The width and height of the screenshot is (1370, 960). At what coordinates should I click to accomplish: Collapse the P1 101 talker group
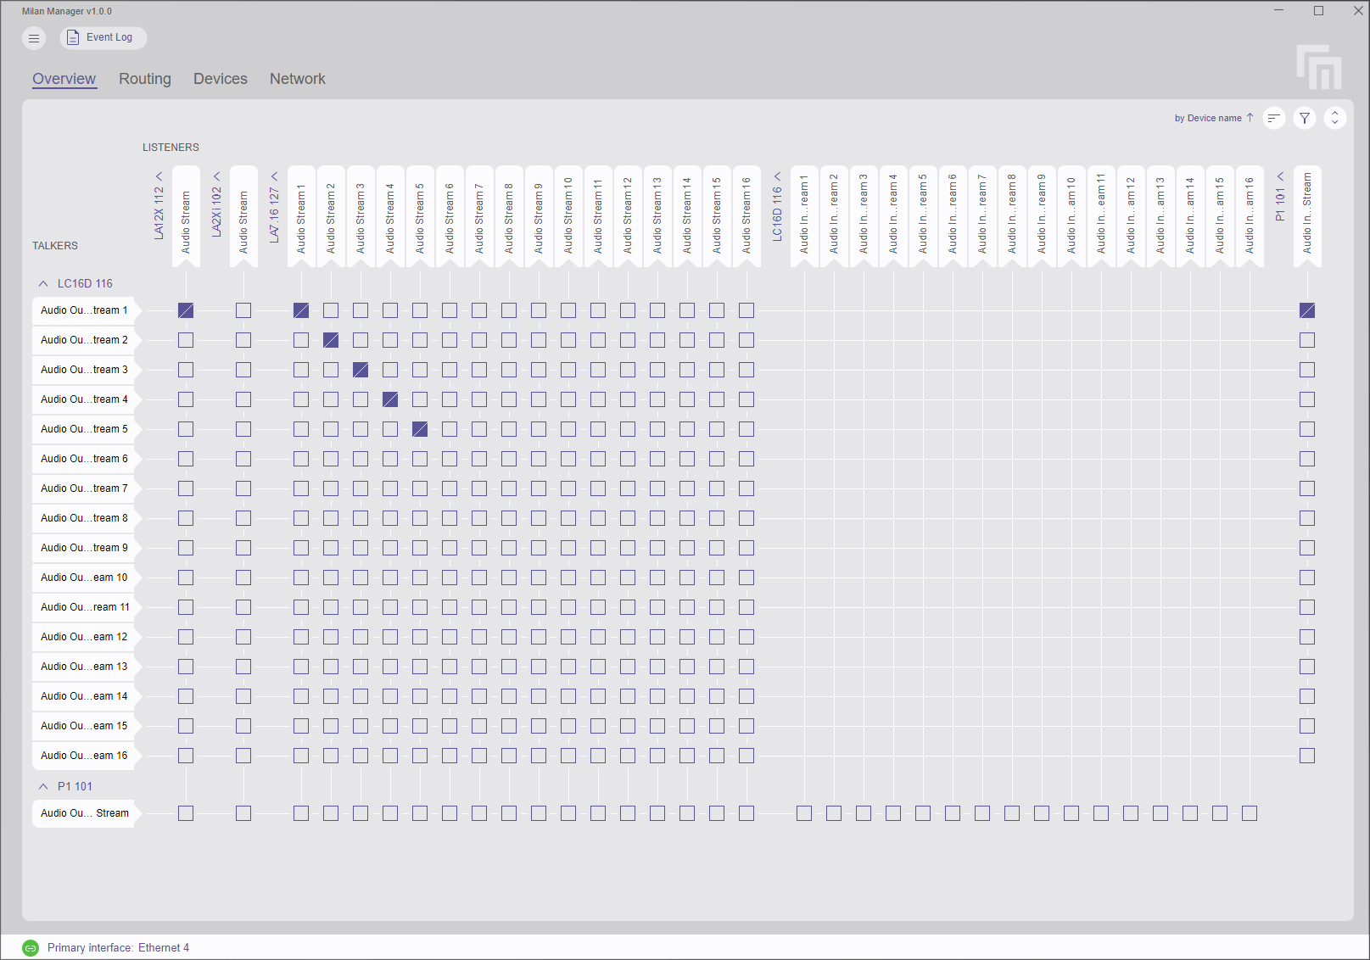(43, 787)
